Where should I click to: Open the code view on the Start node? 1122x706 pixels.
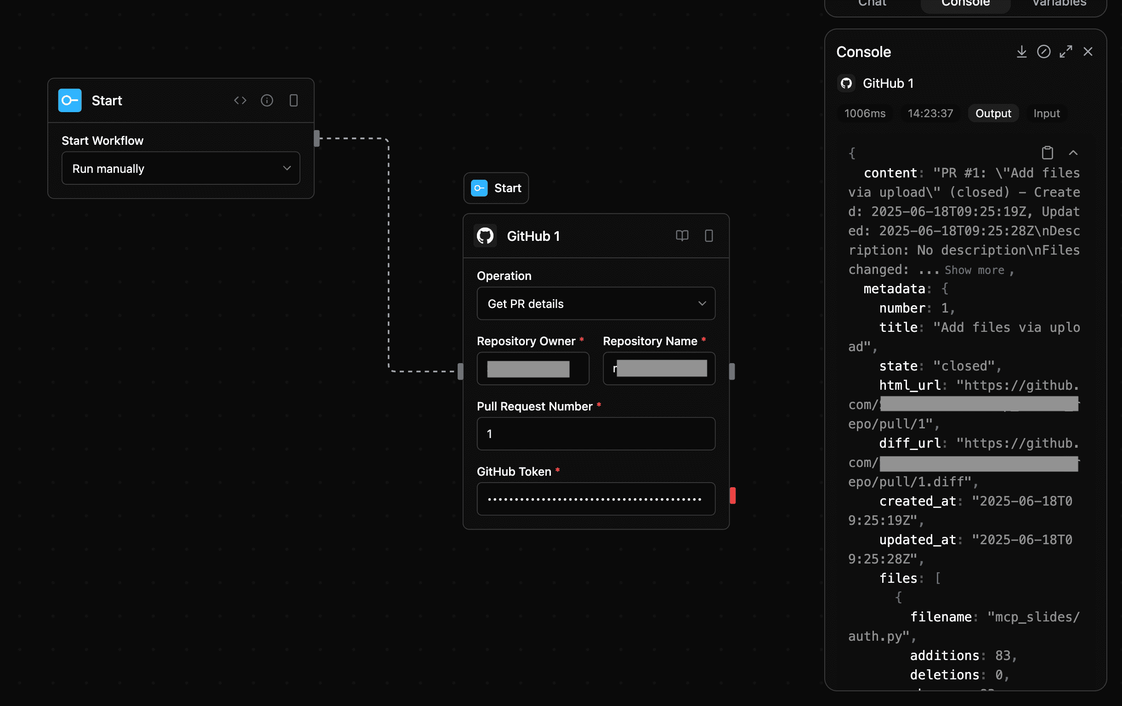point(240,100)
